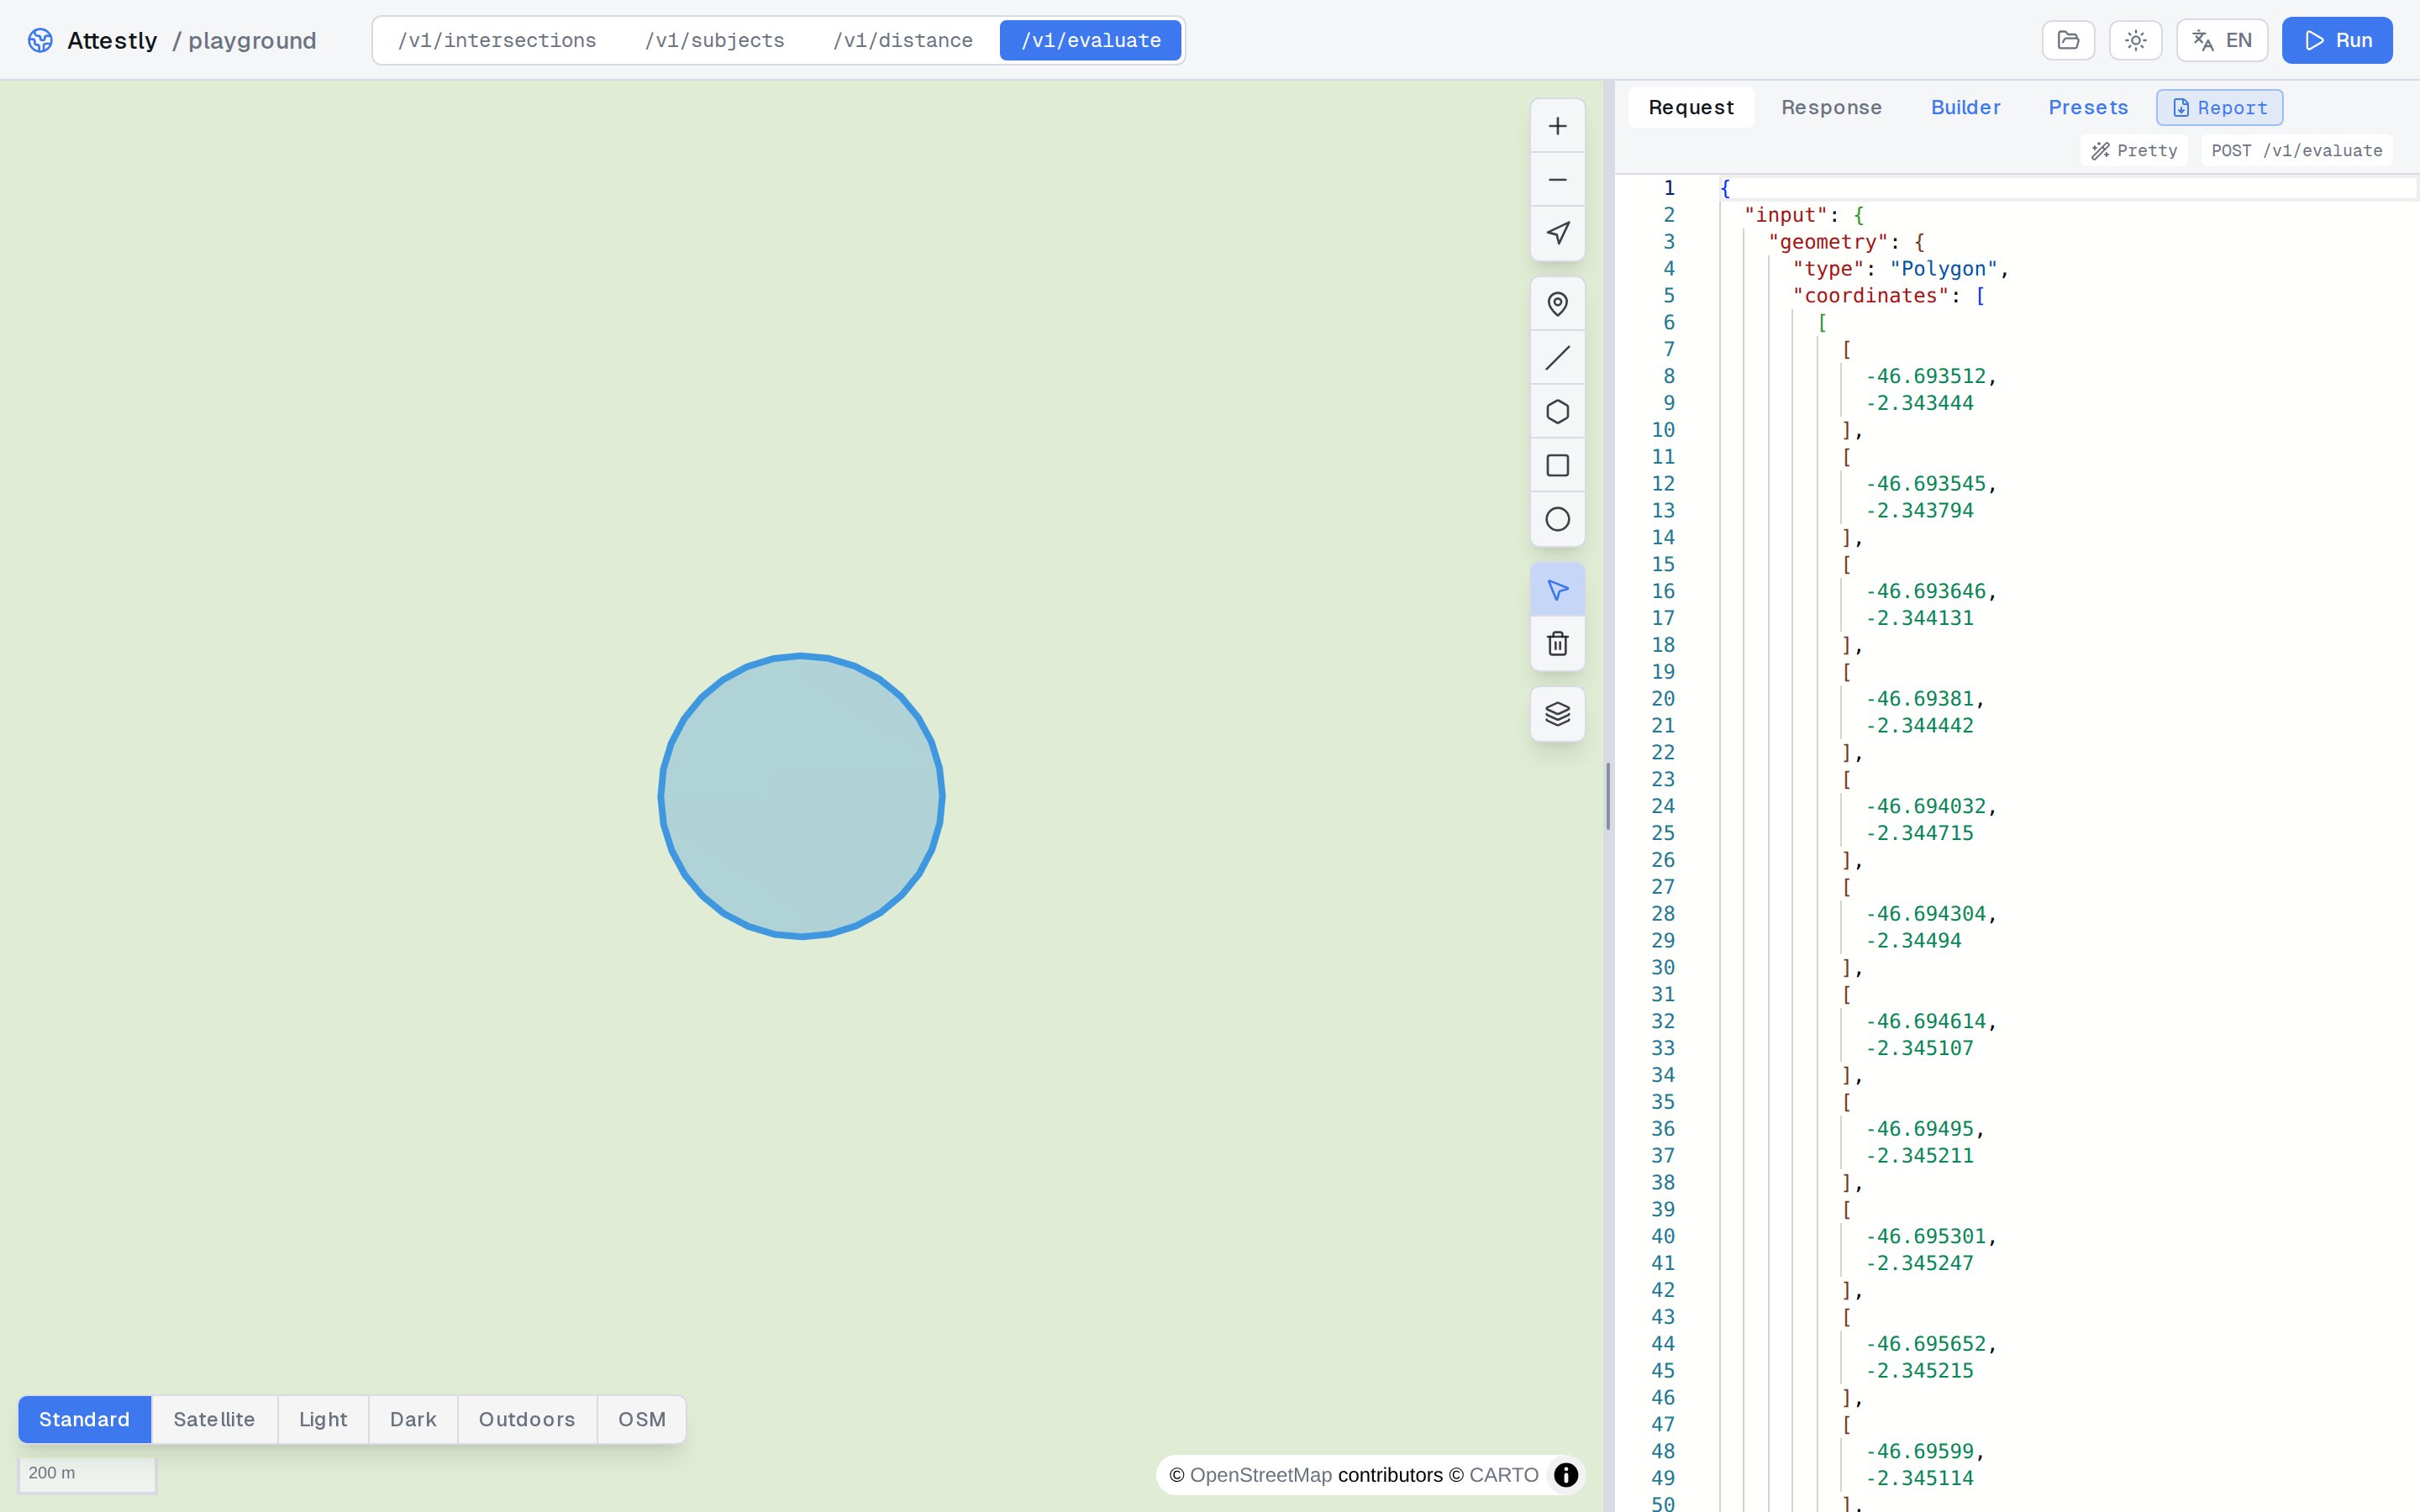
Task: Open the EN language selector
Action: click(x=2221, y=40)
